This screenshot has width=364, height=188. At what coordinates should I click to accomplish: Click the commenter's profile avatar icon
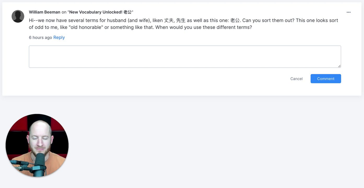click(x=18, y=16)
